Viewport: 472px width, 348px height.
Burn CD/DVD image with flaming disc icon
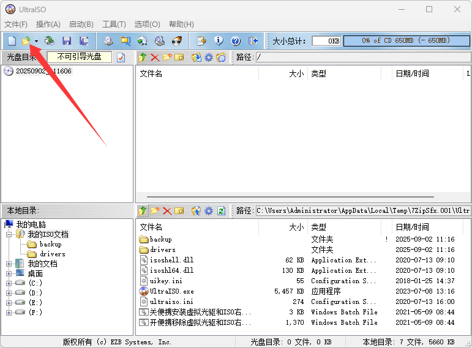pos(177,41)
